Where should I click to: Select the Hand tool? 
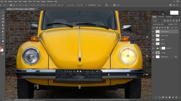3,41
